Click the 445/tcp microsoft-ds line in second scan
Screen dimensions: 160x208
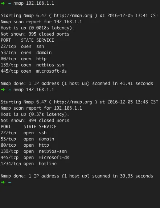point(35,158)
